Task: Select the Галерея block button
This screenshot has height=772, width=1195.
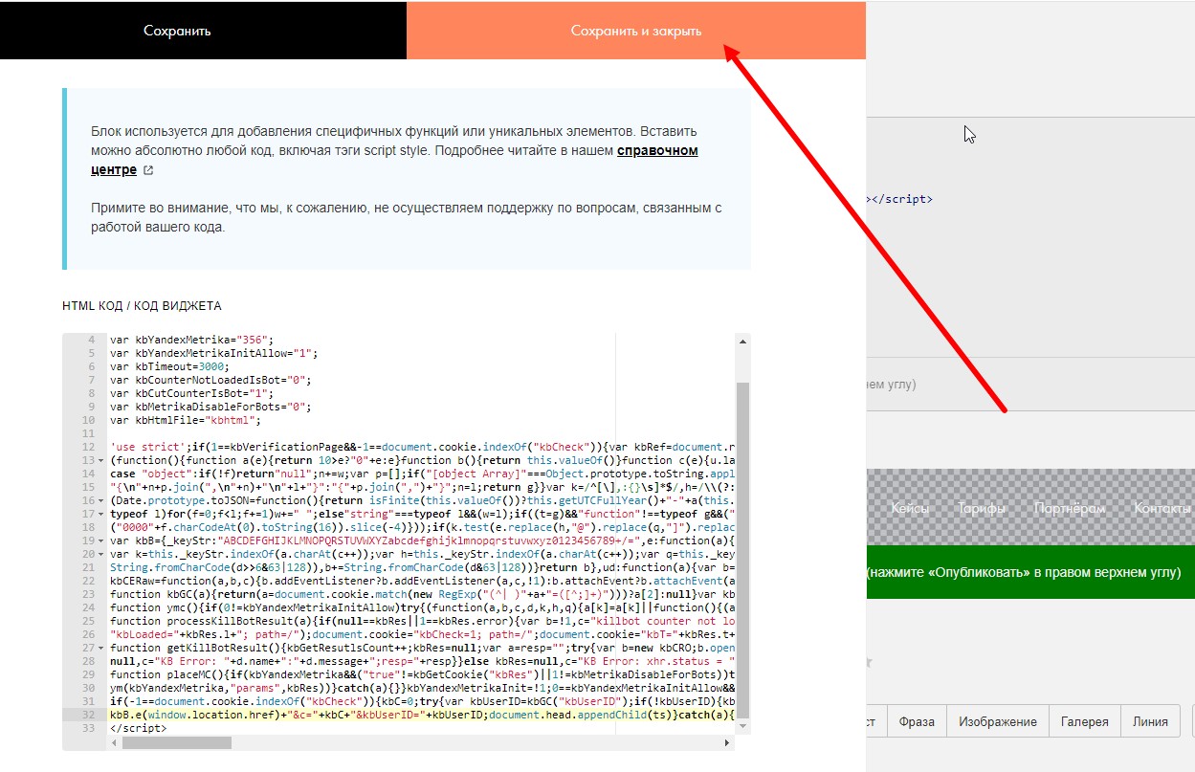Action: point(1084,721)
